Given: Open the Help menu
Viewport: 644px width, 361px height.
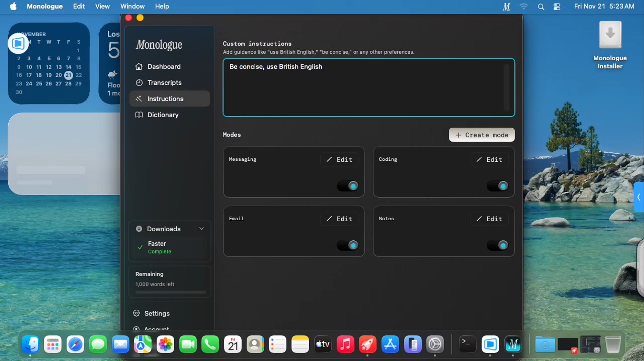Looking at the screenshot, I should (162, 6).
